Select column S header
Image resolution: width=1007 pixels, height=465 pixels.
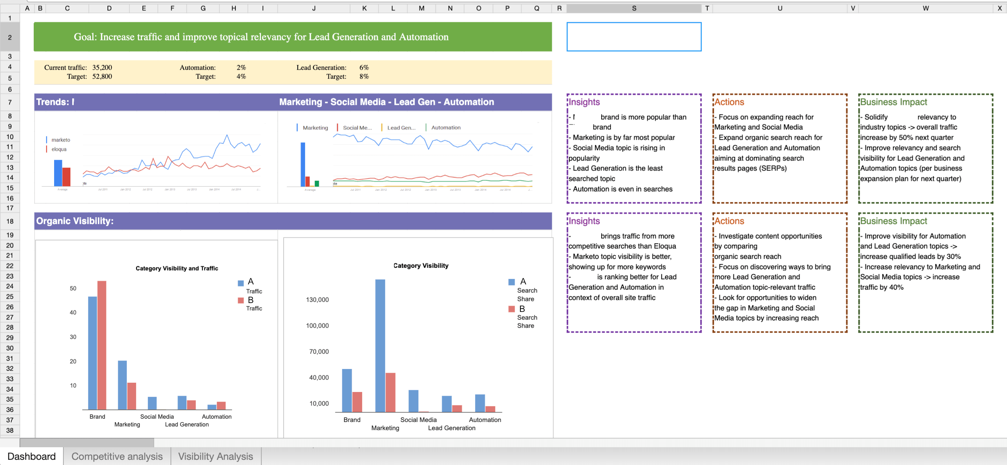634,8
